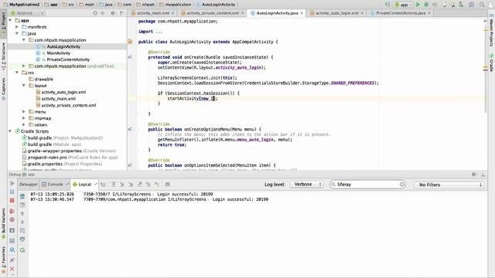Screen dimensions: 495x278
Task: Open the Log level Verbose dropdown
Action: click(x=306, y=185)
